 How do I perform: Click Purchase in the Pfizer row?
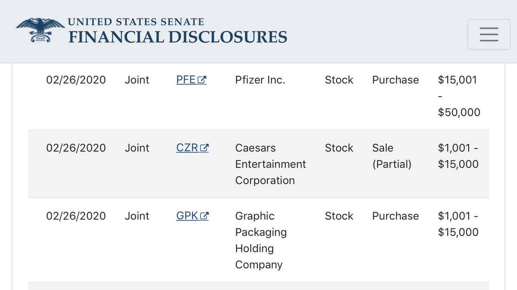(x=396, y=80)
